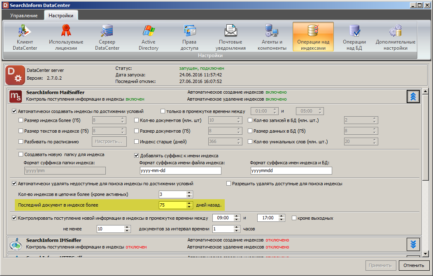The width and height of the screenshot is (433, 276).
Task: Enable Разрешить удалять доступные индексы
Action: click(228, 184)
